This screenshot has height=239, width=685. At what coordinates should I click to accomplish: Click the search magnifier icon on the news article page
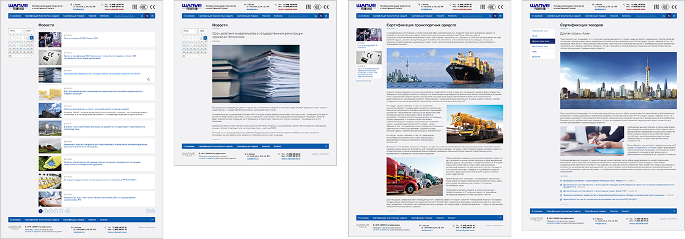point(316,16)
